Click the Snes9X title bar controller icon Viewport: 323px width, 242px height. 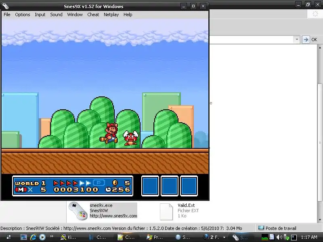pos(6,6)
